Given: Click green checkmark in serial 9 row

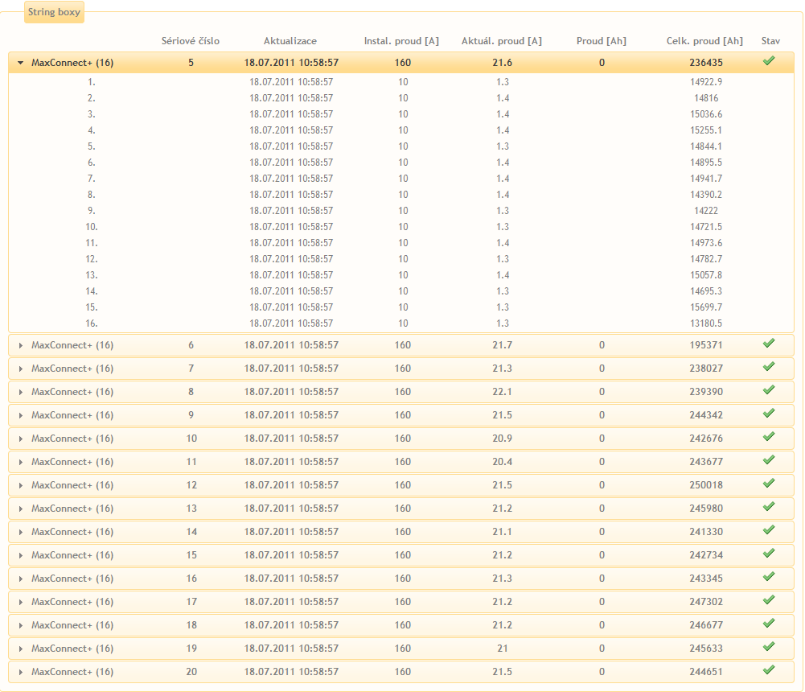Looking at the screenshot, I should click(x=769, y=414).
